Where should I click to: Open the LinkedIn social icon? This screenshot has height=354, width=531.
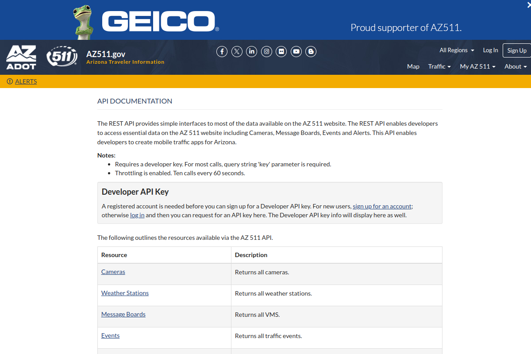(x=252, y=52)
